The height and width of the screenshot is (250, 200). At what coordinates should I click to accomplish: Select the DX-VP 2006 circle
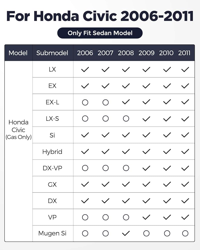(85, 168)
